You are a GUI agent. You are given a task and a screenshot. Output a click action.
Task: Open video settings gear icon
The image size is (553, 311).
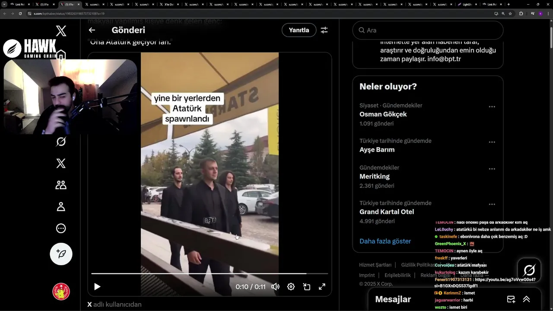coord(291,286)
